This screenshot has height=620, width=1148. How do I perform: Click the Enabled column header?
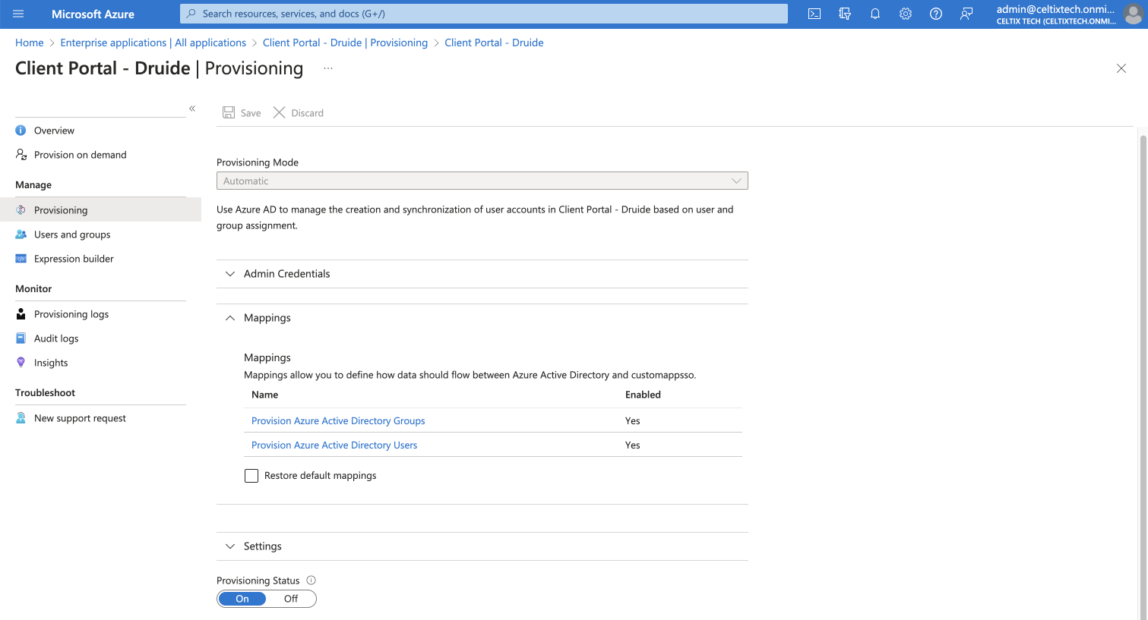point(643,395)
